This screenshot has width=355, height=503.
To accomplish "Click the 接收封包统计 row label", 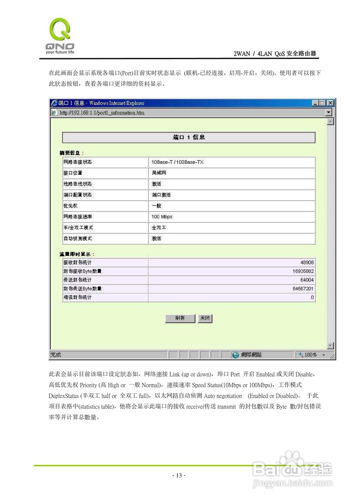I will (77, 263).
